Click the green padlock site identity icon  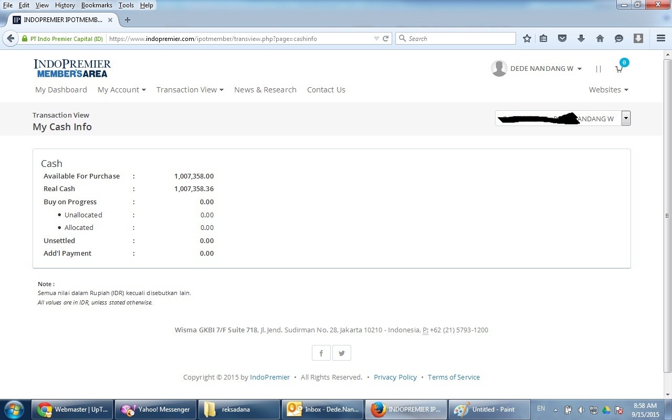24,39
